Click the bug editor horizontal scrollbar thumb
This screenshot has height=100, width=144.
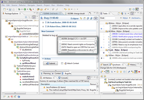56,71
